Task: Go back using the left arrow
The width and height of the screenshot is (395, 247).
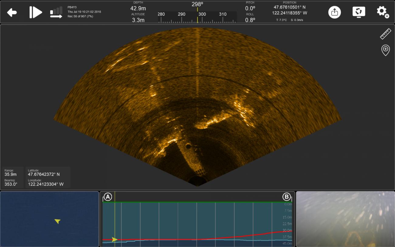Action: [12, 12]
